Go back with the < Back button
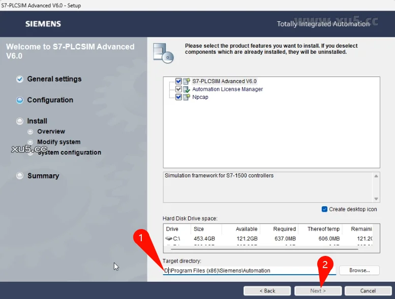Image resolution: width=395 pixels, height=299 pixels. click(x=267, y=291)
